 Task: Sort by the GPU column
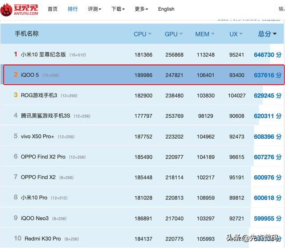[173, 34]
